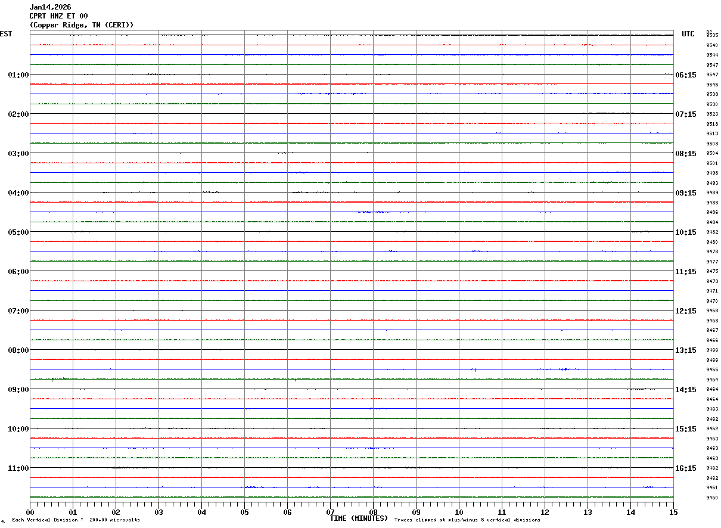Click the DC offset value "9530"
Screen dimensions: 721x528
point(712,104)
